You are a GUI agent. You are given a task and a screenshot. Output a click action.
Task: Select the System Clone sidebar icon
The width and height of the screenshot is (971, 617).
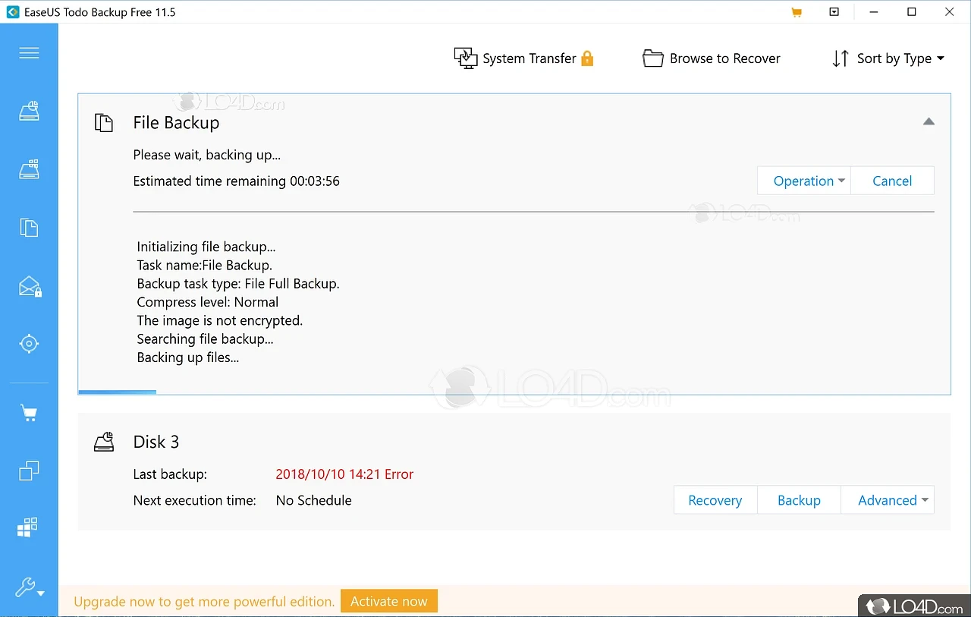(x=28, y=527)
